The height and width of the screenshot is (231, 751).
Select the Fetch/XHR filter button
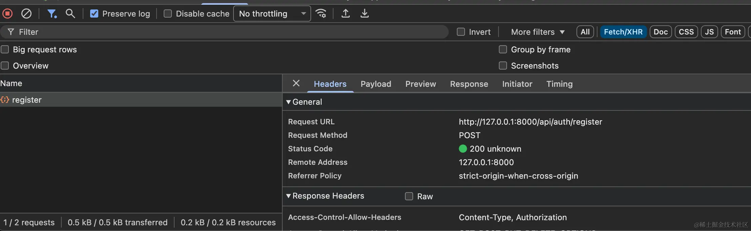[623, 32]
